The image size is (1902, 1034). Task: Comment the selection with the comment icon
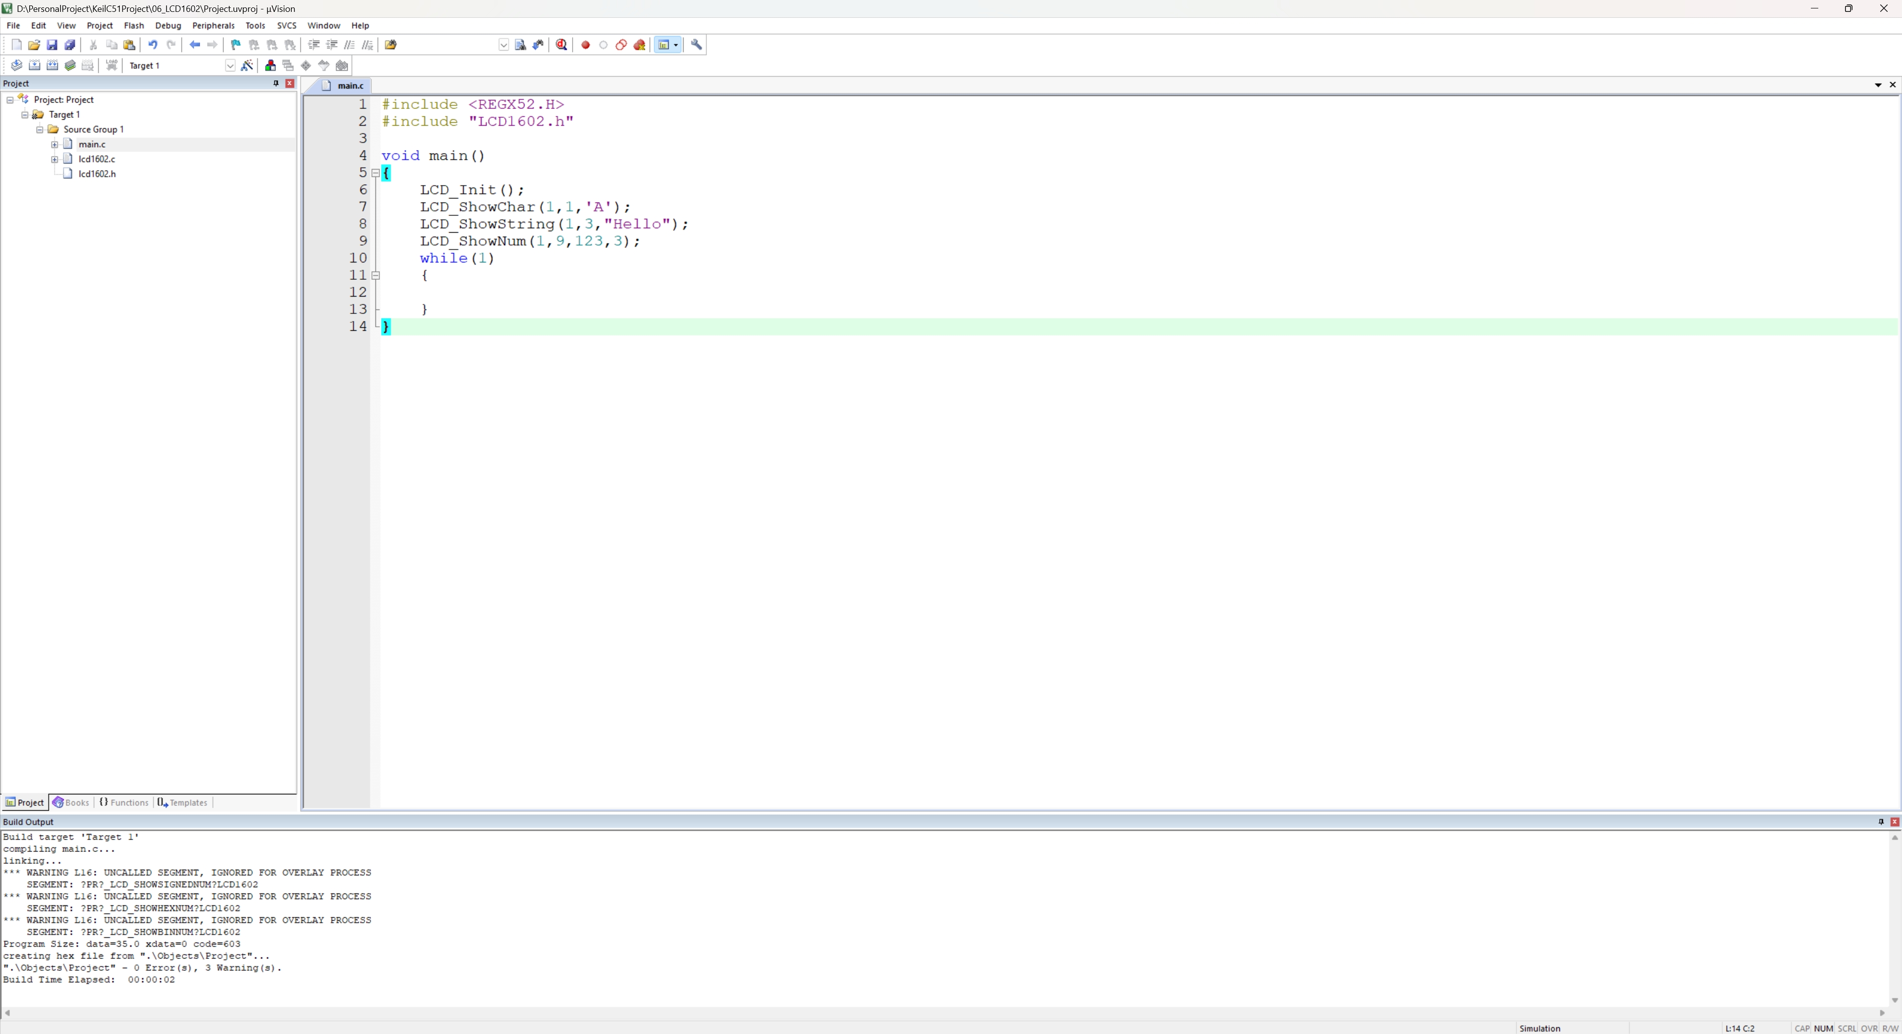[x=350, y=45]
